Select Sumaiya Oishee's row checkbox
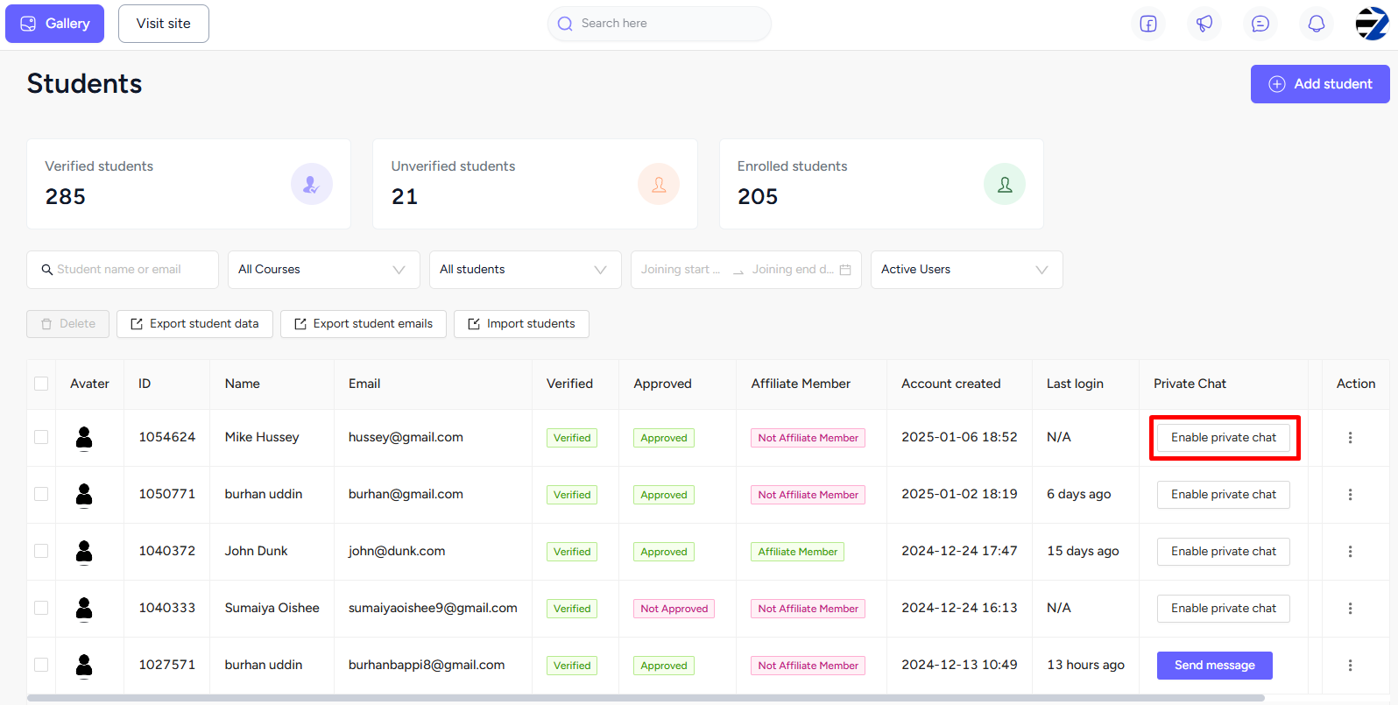 point(41,608)
